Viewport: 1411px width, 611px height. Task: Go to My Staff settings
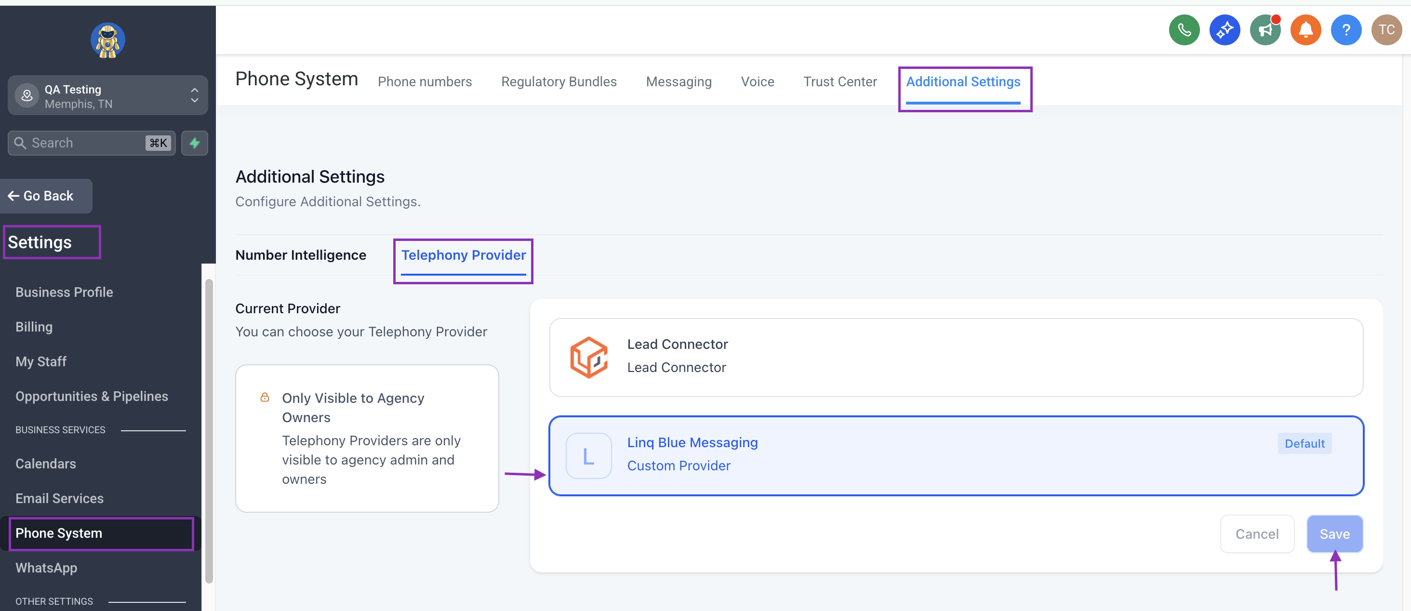point(41,361)
